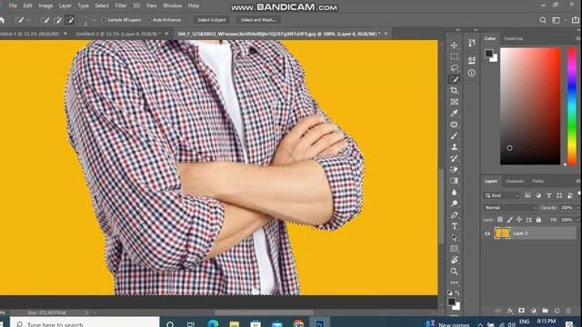Open the File menu

point(13,6)
